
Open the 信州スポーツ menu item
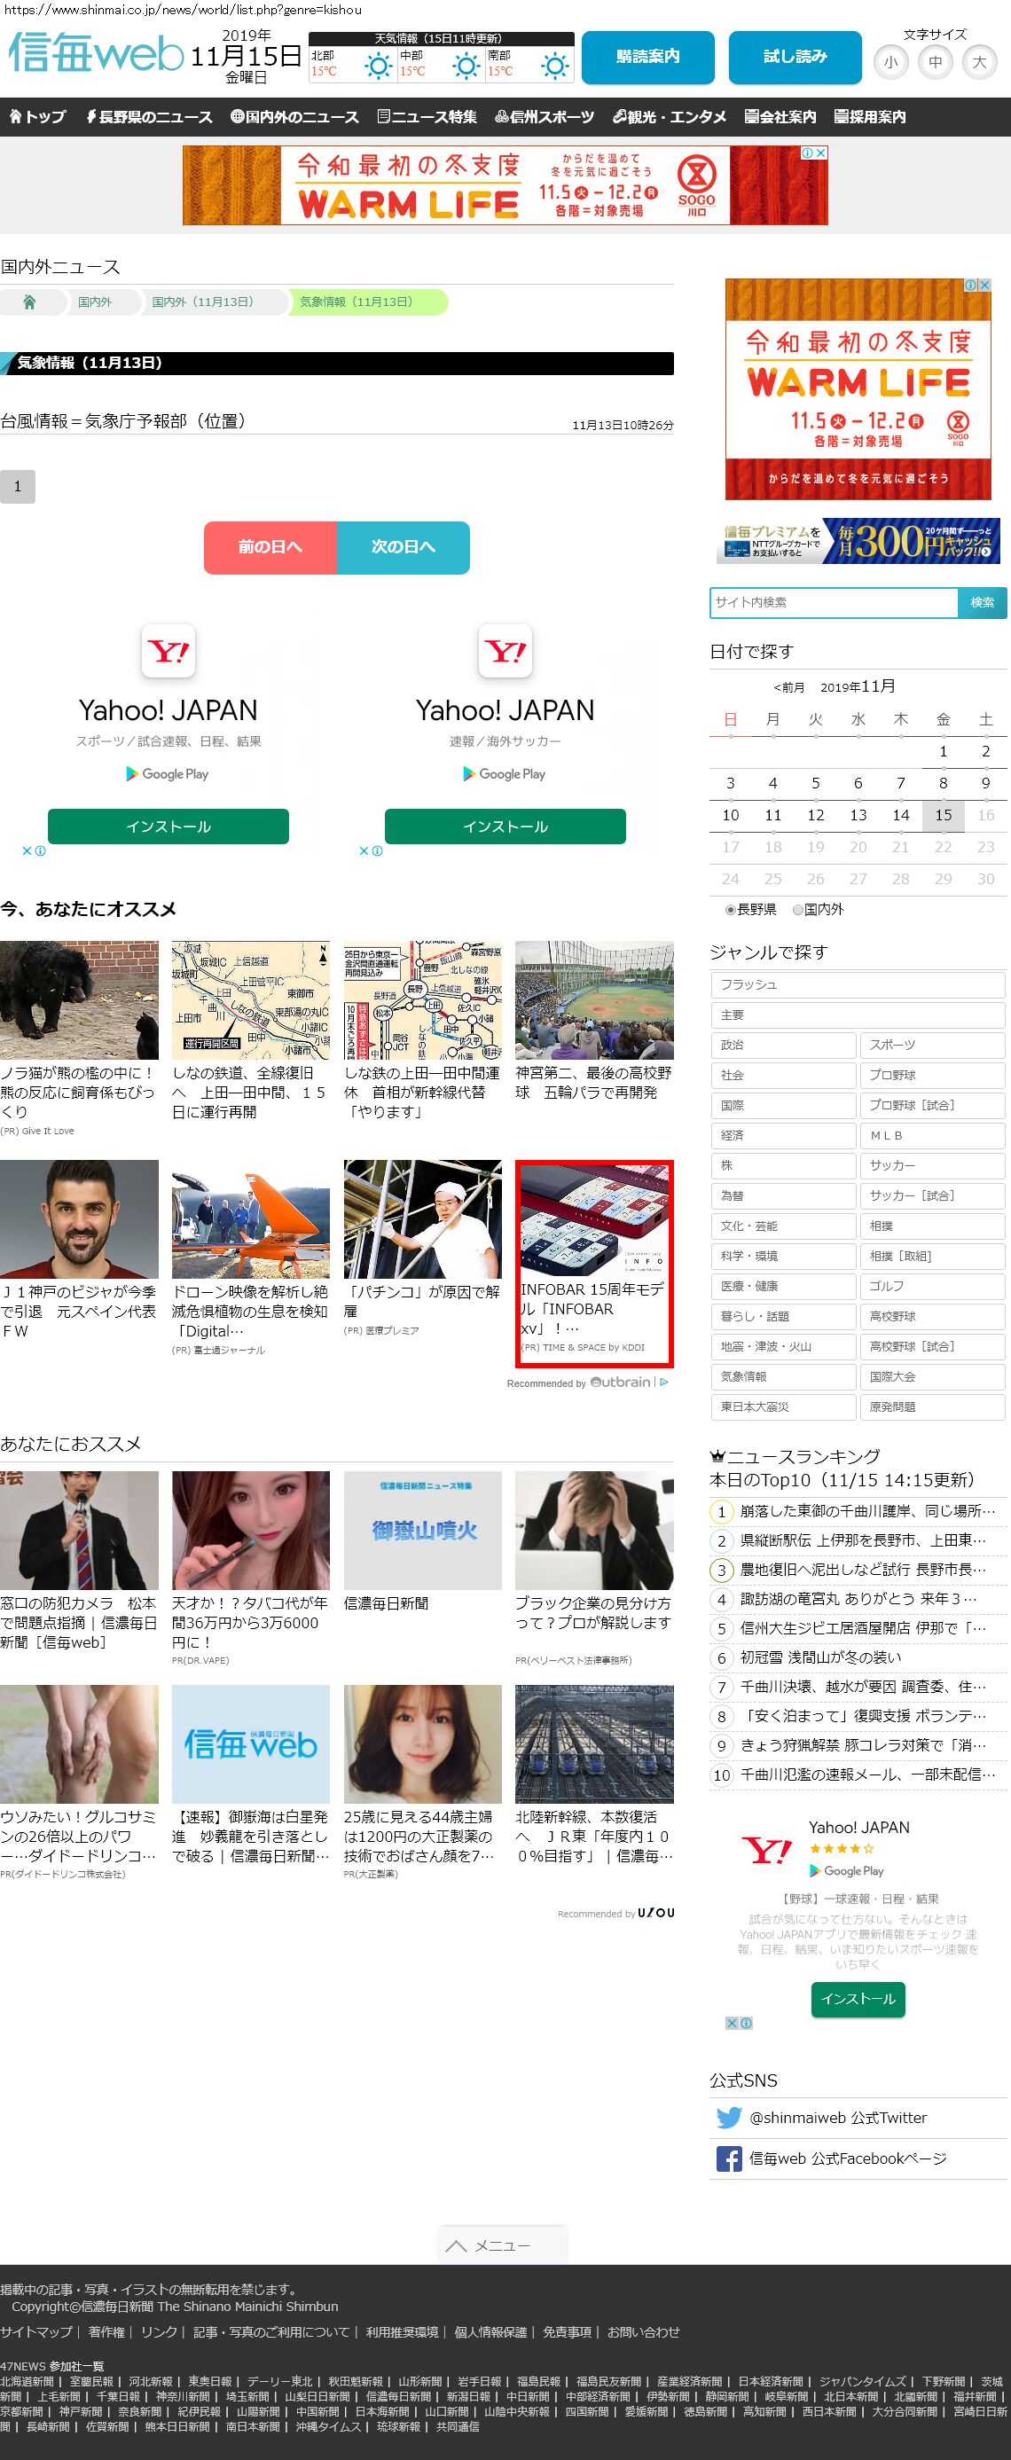[545, 116]
